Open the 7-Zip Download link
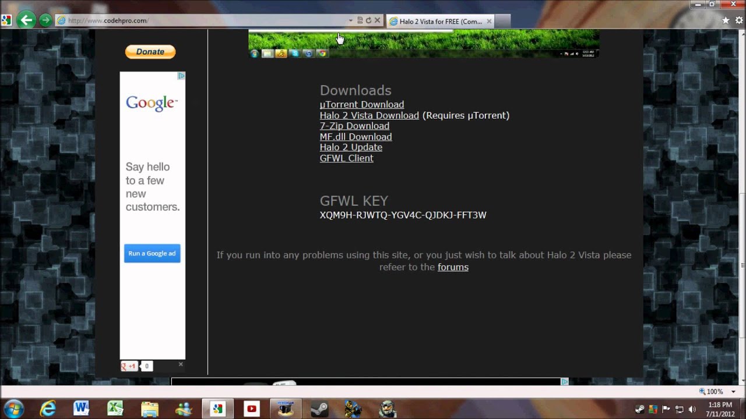This screenshot has width=746, height=419. tap(354, 126)
